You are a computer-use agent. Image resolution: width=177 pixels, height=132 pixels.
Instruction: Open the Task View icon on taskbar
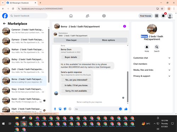[x=10, y=124]
